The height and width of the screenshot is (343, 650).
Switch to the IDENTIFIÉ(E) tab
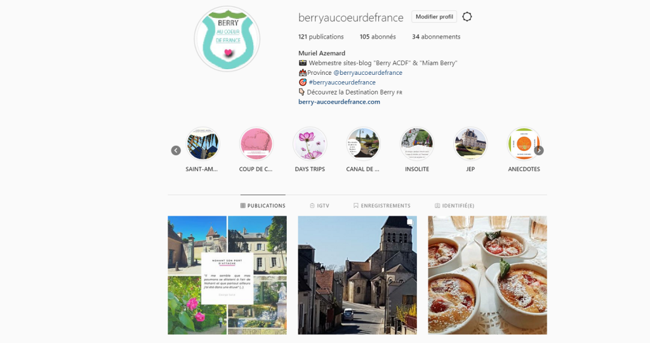(x=454, y=205)
